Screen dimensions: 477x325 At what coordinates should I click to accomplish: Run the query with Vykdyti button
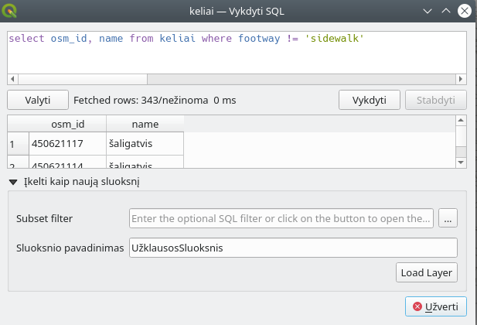click(370, 100)
